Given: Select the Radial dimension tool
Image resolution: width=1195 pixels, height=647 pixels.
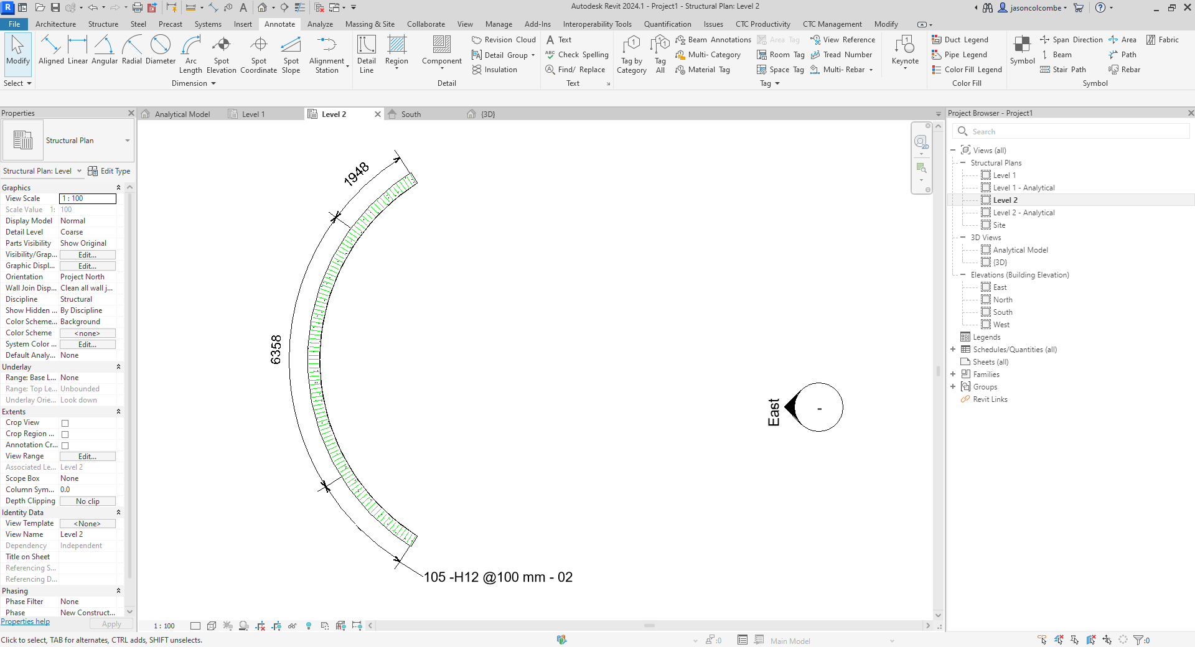Looking at the screenshot, I should (132, 53).
